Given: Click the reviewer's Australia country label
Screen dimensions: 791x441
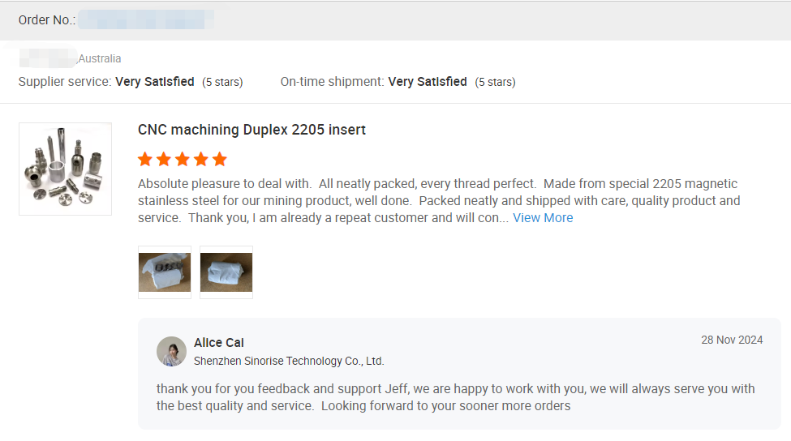Looking at the screenshot, I should 100,58.
